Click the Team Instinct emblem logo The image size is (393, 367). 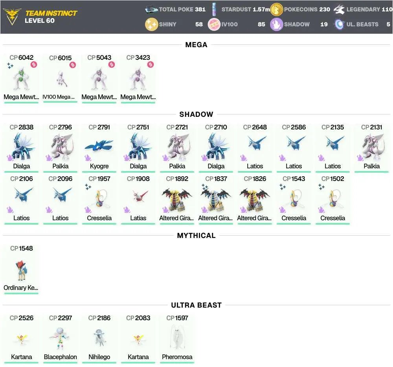coord(12,16)
